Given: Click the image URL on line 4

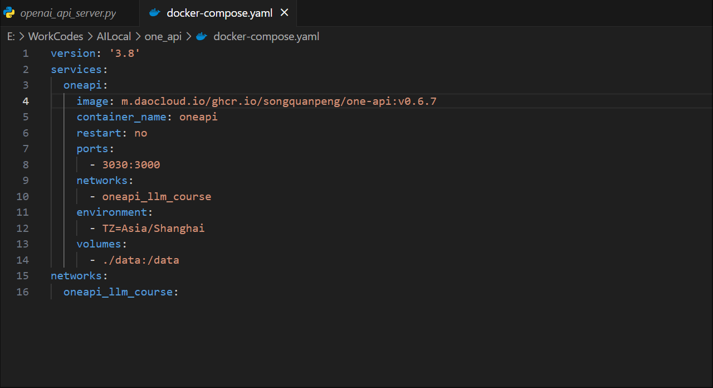Looking at the screenshot, I should pyautogui.click(x=279, y=101).
